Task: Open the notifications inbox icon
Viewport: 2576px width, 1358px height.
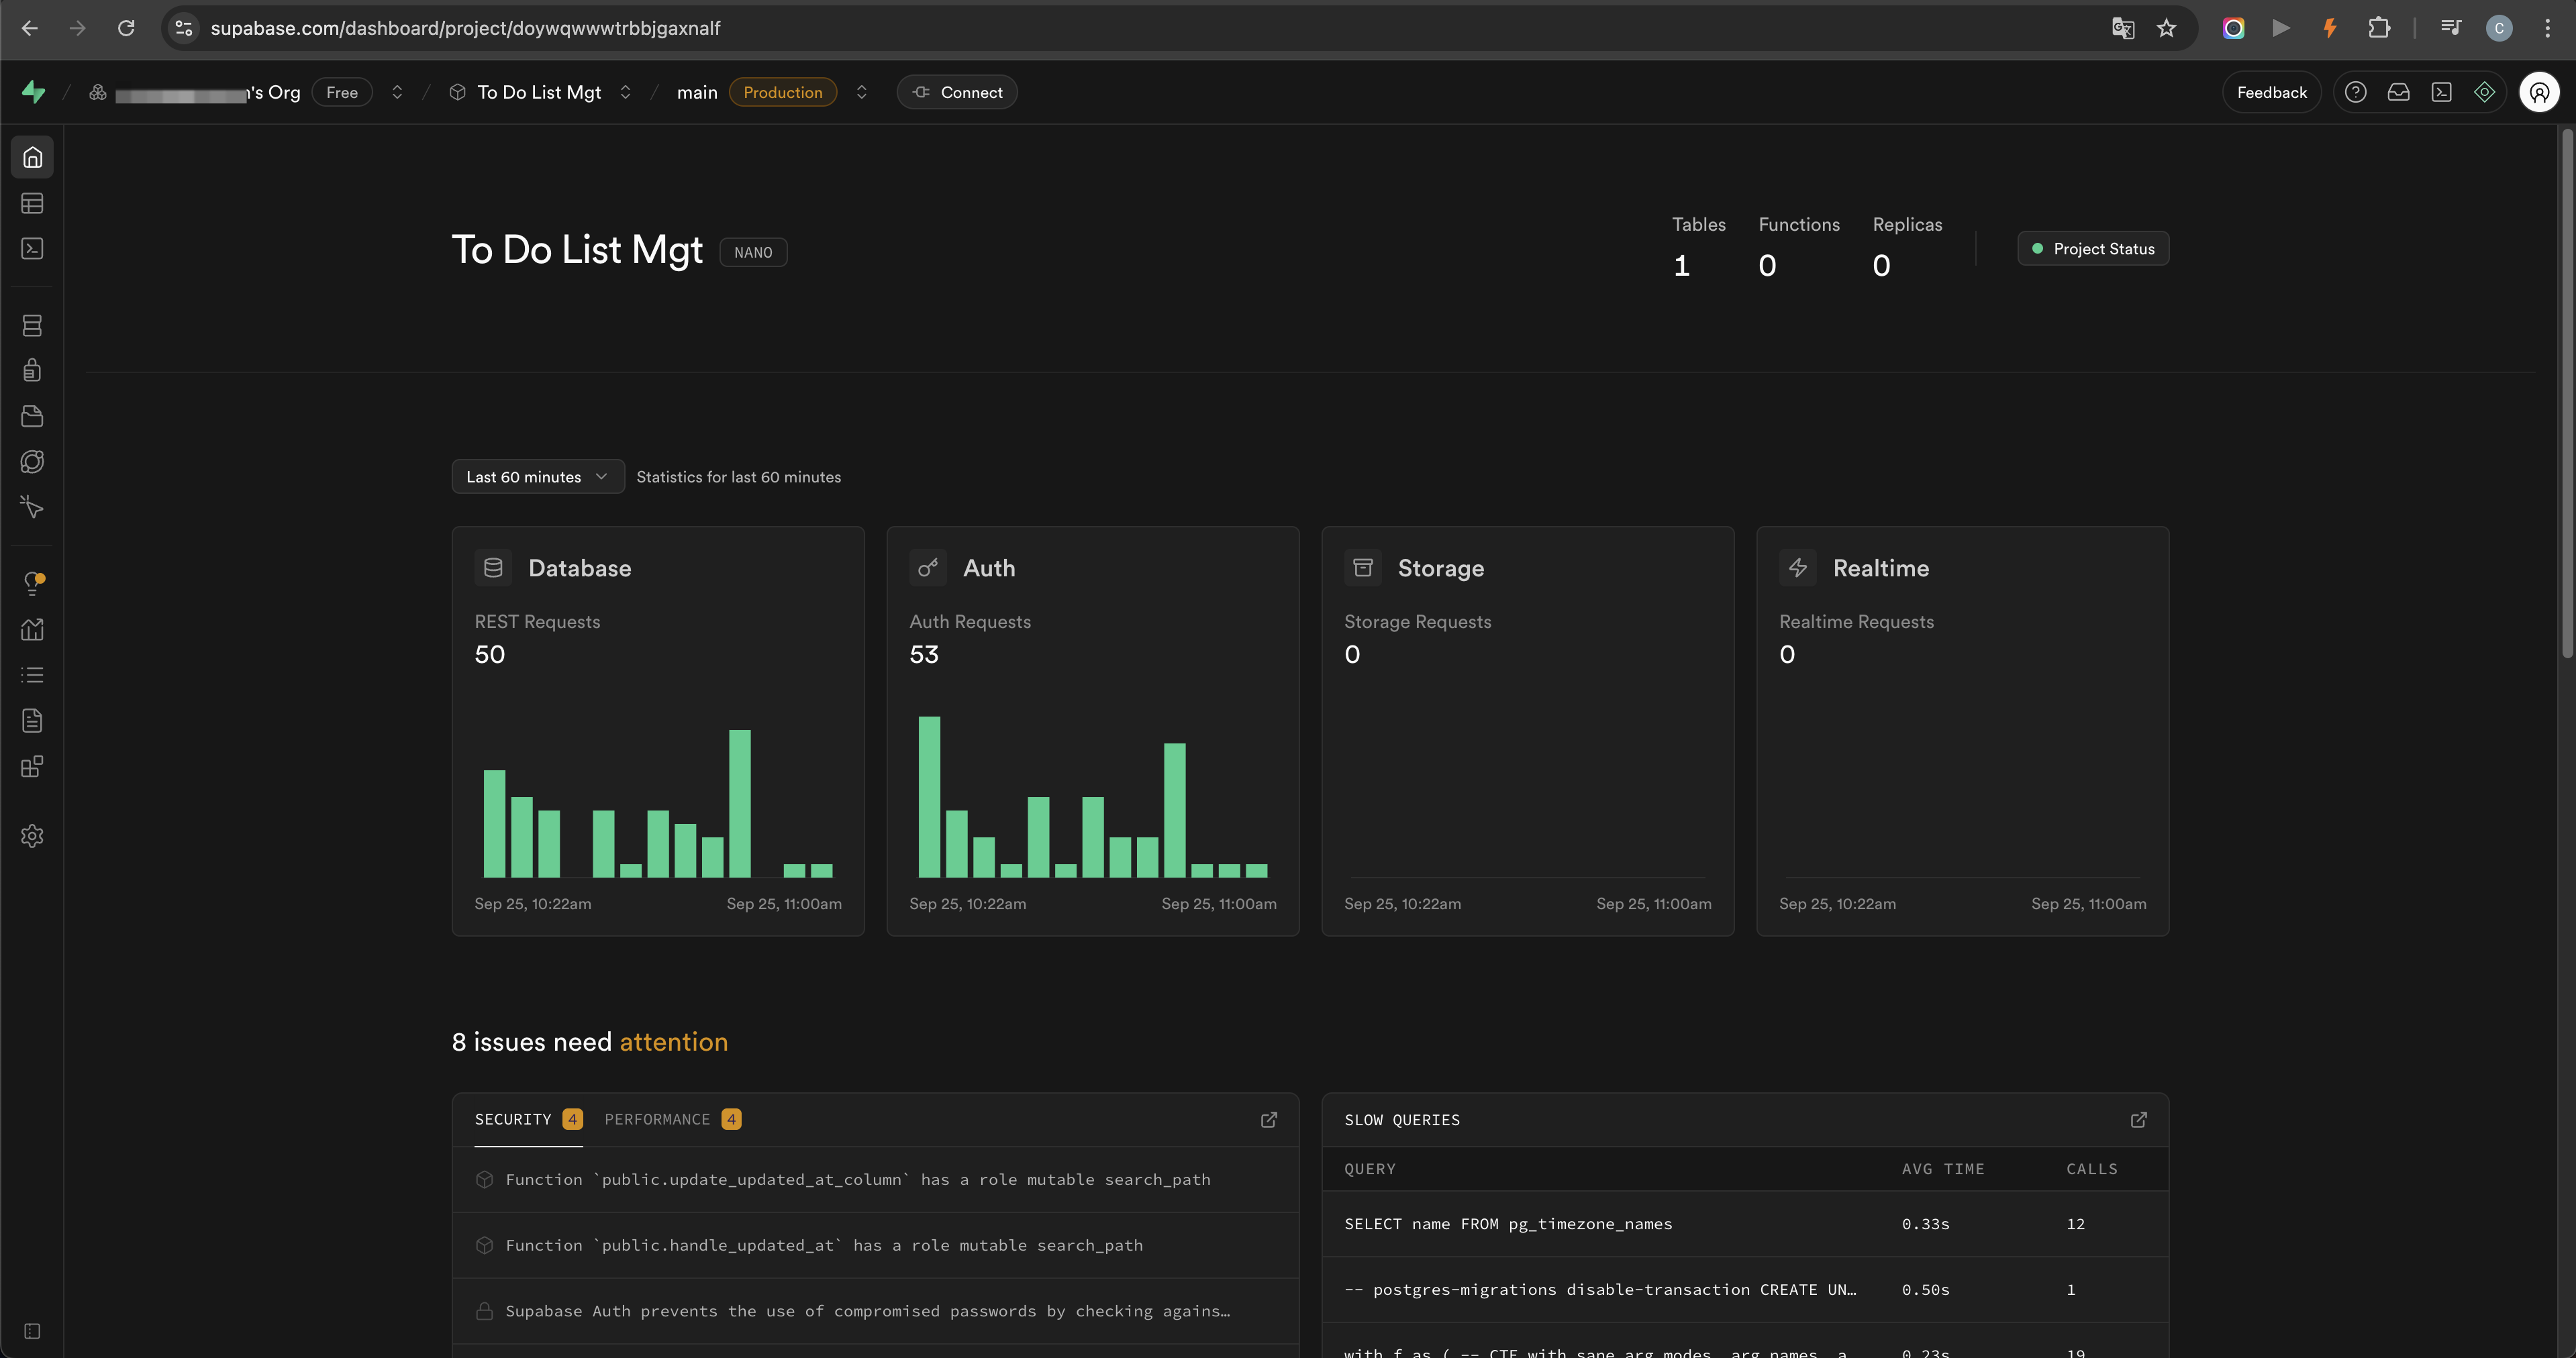Action: coord(2398,92)
